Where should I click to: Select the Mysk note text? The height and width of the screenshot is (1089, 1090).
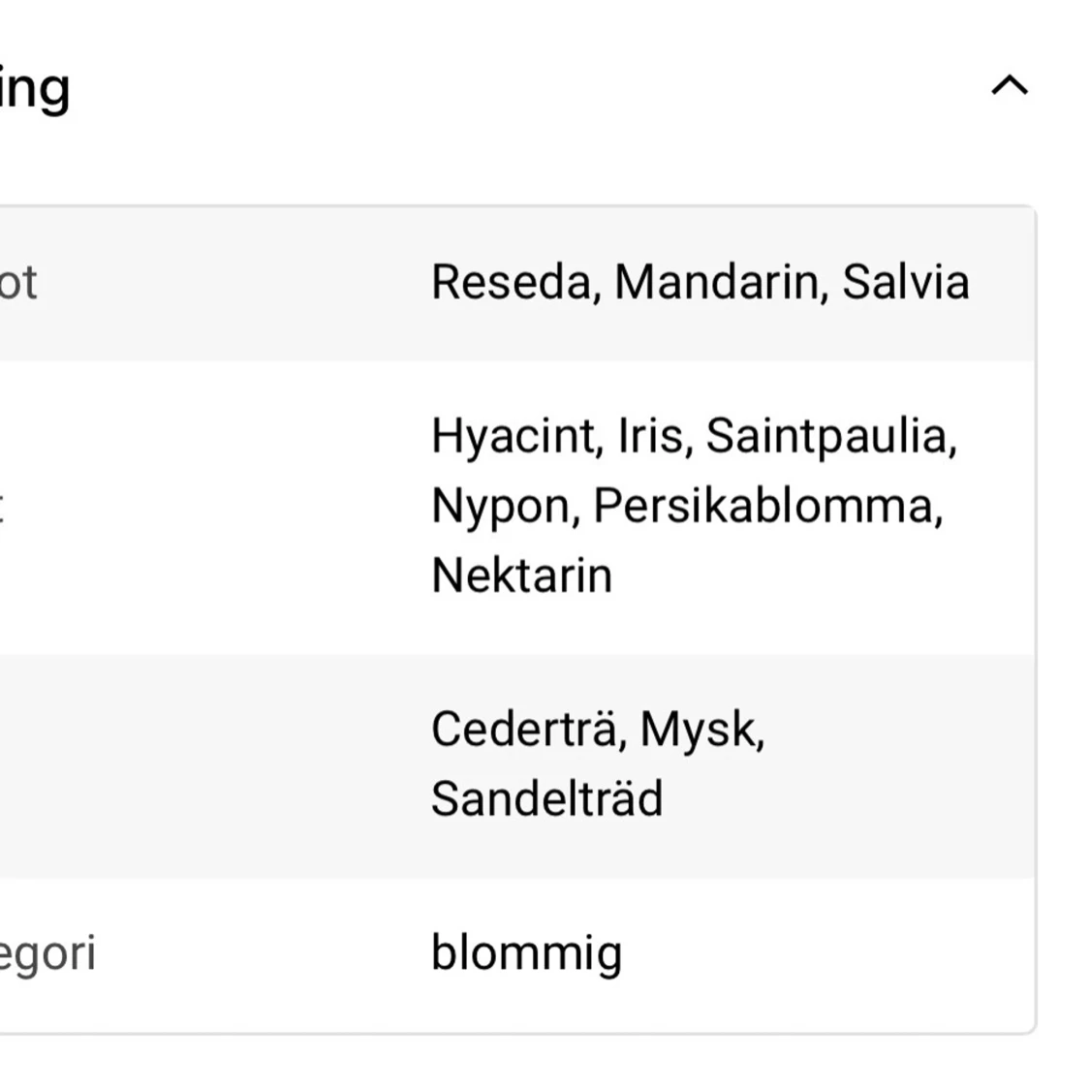click(x=701, y=729)
